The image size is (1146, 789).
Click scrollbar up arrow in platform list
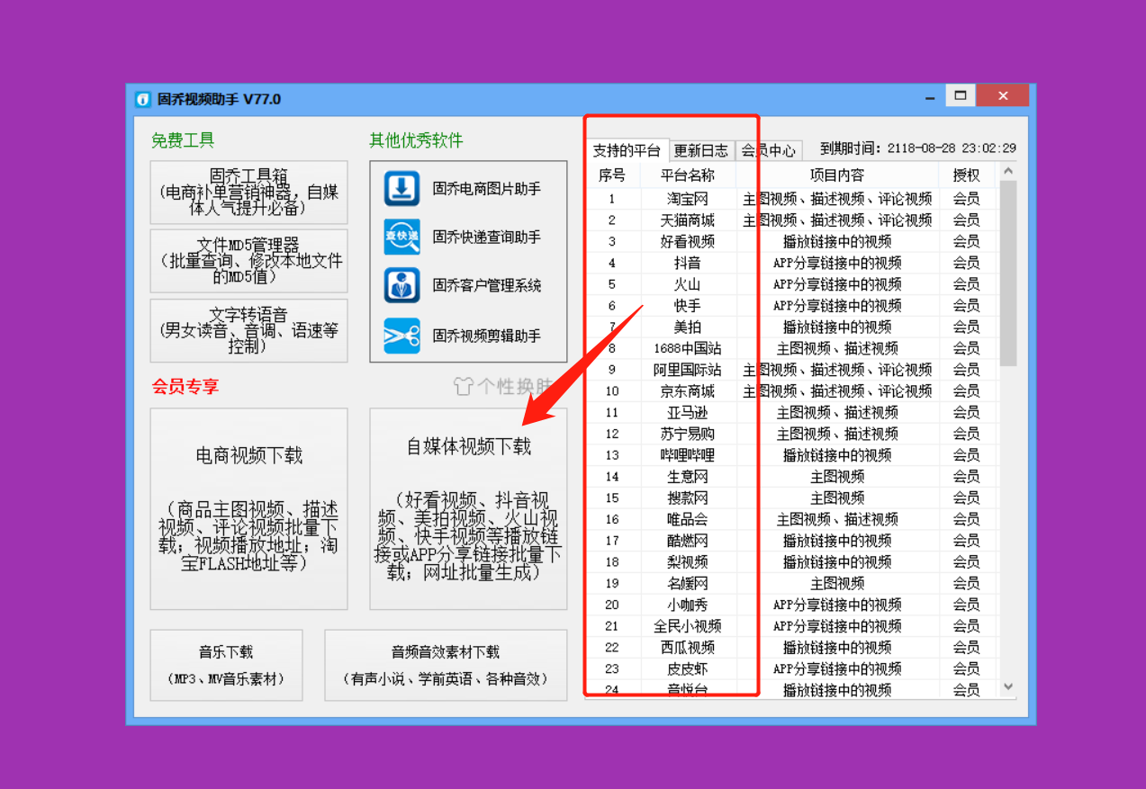[1008, 171]
